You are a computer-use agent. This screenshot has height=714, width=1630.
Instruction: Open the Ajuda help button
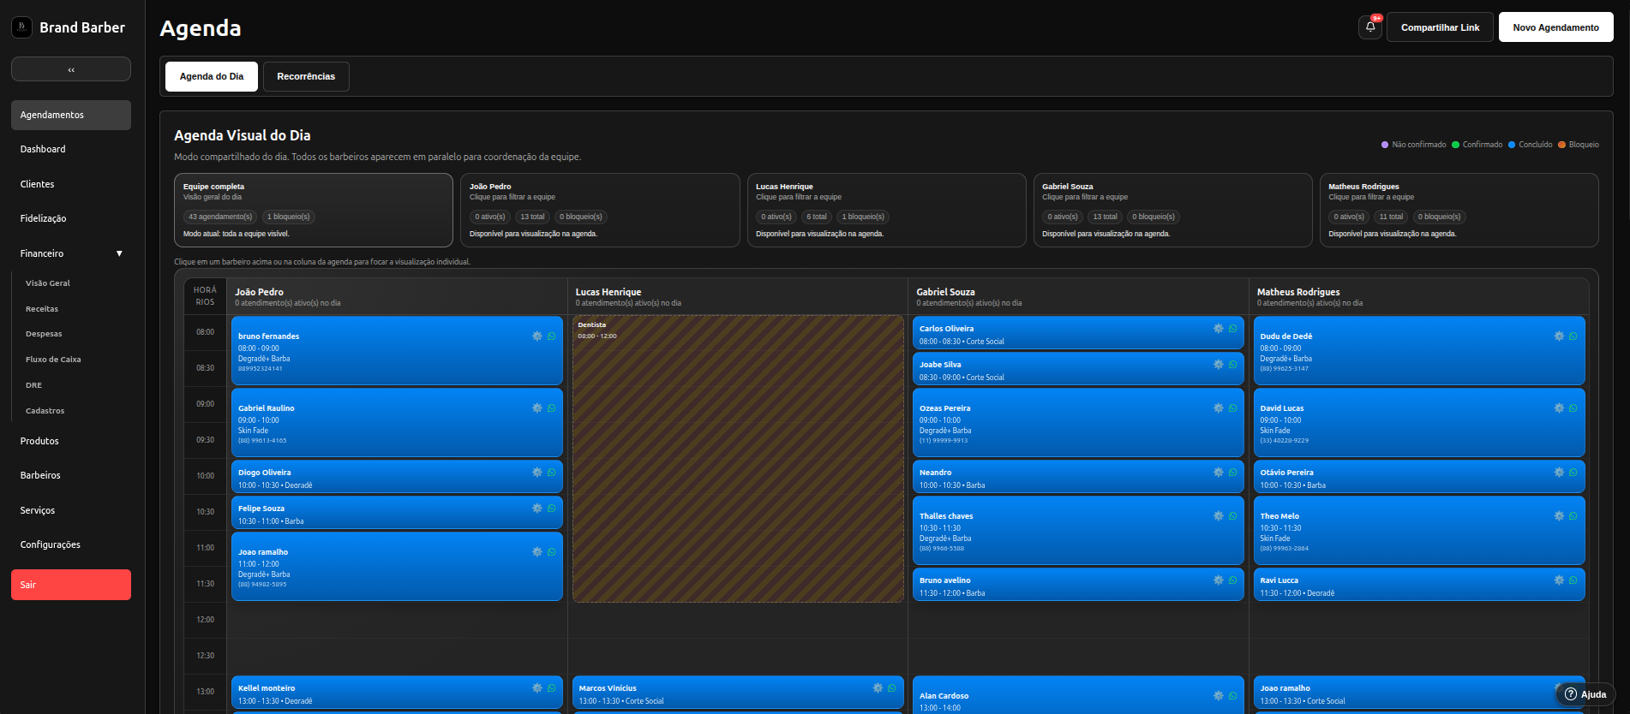1585,694
